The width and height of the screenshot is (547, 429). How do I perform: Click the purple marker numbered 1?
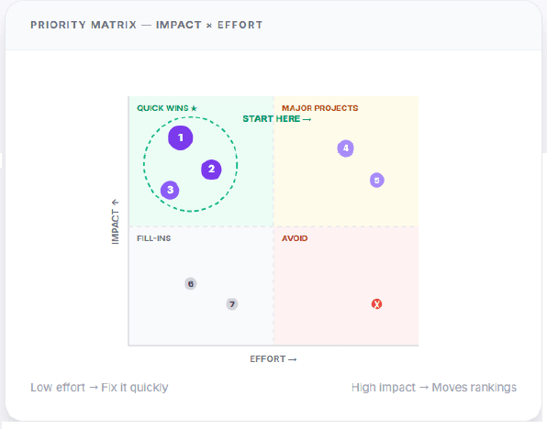(181, 137)
